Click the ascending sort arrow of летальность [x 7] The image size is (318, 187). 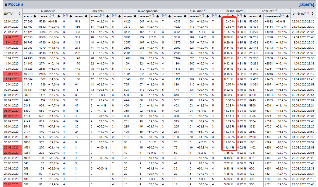click(233, 15)
